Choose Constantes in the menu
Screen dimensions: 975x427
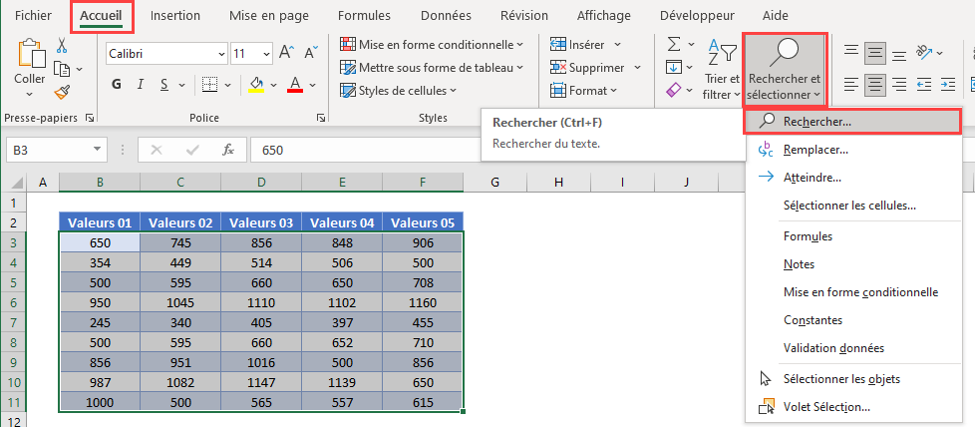[852, 320]
